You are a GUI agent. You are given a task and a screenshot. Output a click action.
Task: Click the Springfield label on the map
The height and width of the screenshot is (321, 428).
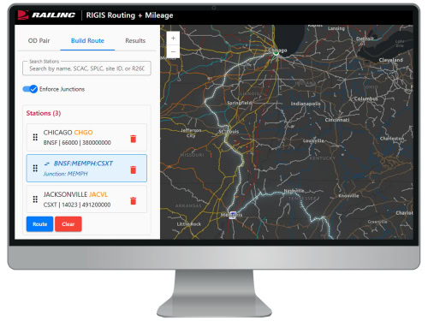tap(240, 103)
